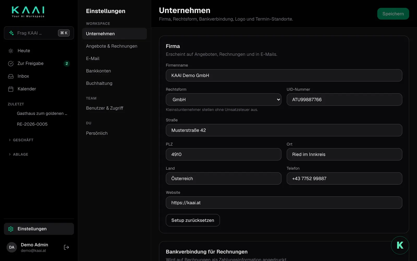Open the floating K assistant button
The image size is (417, 261).
[400, 245]
